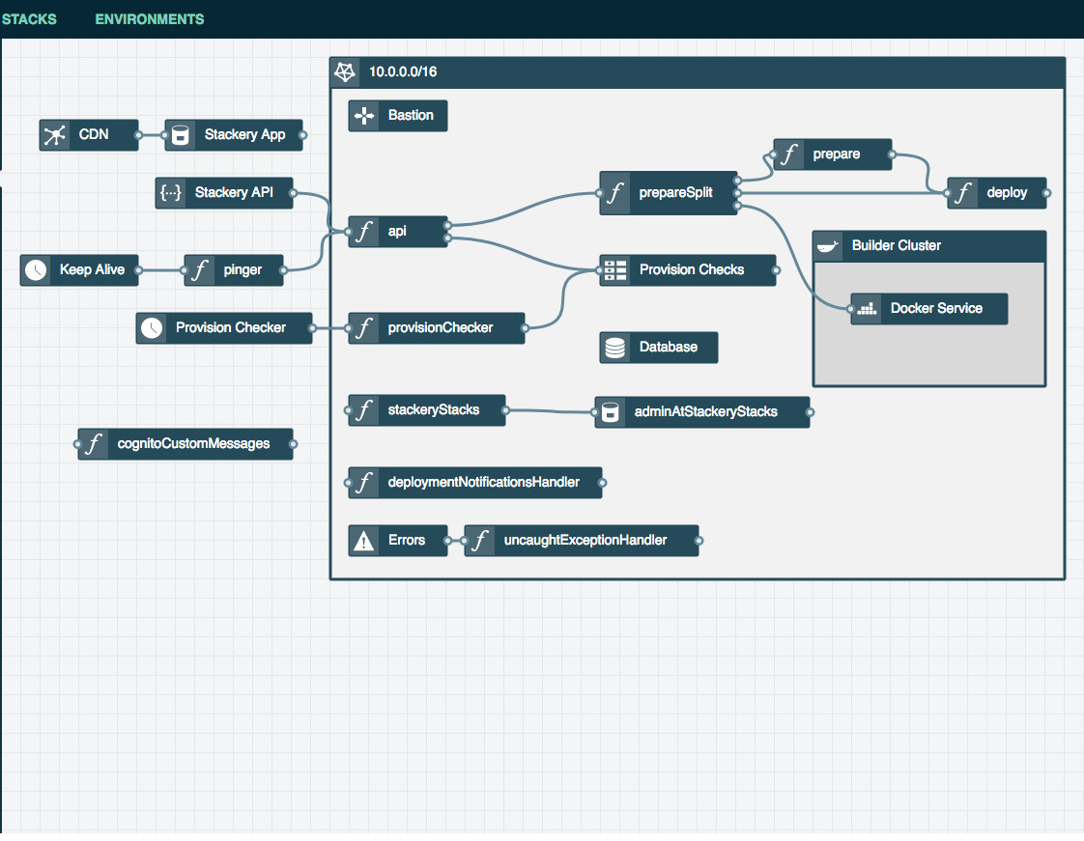Select the CDN node label
This screenshot has width=1084, height=841.
tap(94, 135)
